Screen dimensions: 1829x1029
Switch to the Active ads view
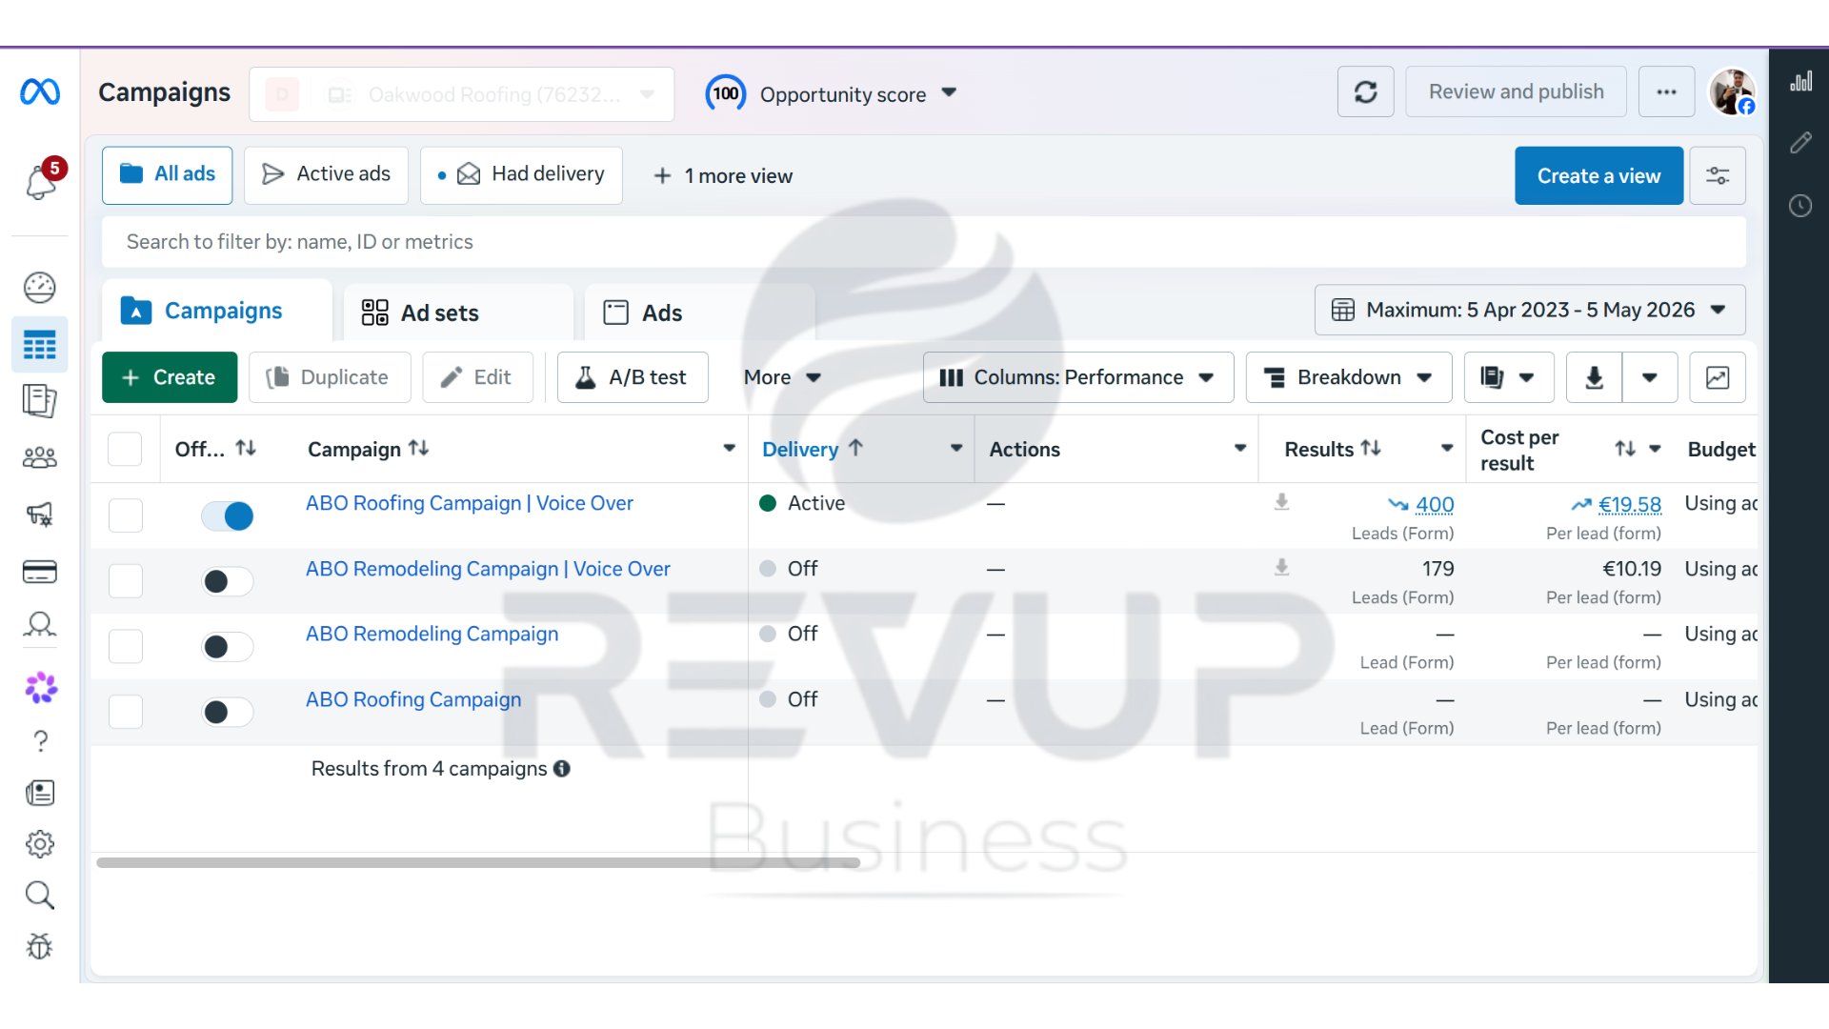(x=326, y=175)
